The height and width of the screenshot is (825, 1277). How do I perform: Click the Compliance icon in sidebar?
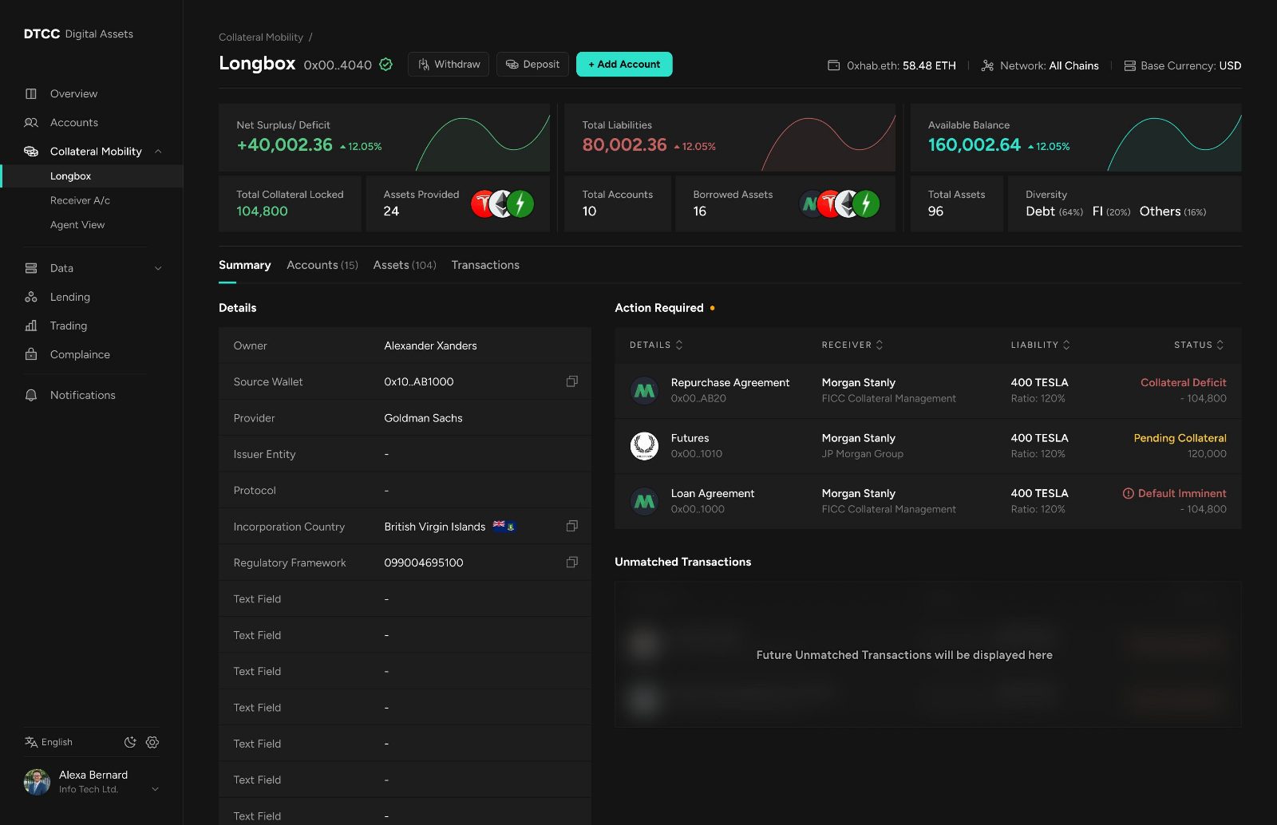coord(31,354)
